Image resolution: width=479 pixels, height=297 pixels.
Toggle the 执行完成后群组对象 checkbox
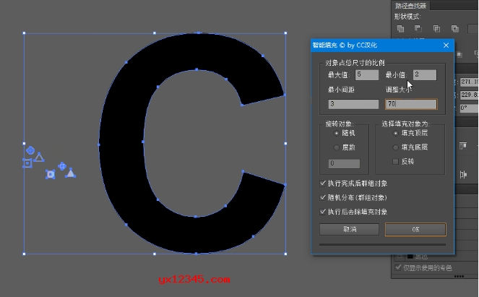click(x=323, y=184)
